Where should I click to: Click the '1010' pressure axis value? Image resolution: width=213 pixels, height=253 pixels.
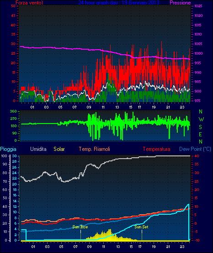tap(198, 34)
